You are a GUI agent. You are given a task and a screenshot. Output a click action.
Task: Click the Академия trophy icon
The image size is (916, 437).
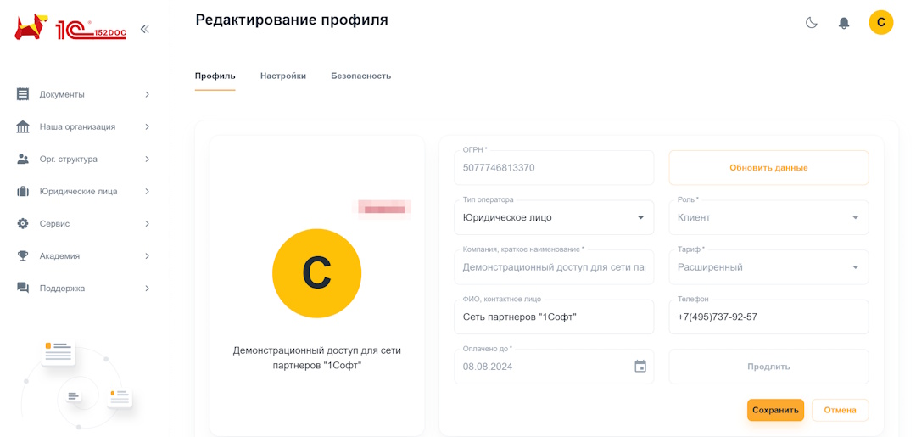pos(23,255)
